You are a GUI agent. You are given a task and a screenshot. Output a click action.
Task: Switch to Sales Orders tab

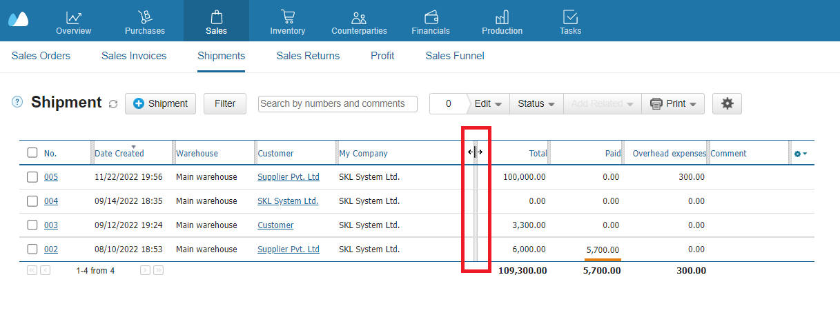(x=41, y=56)
